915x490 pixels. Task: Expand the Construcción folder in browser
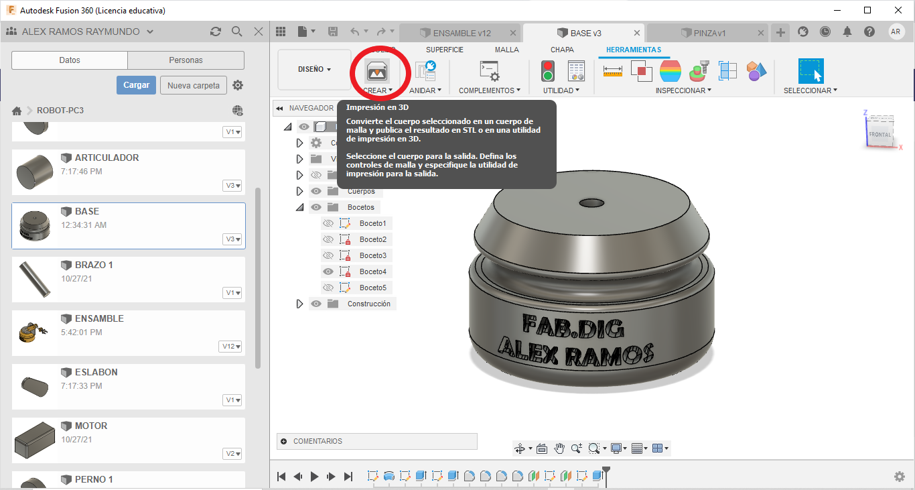299,304
